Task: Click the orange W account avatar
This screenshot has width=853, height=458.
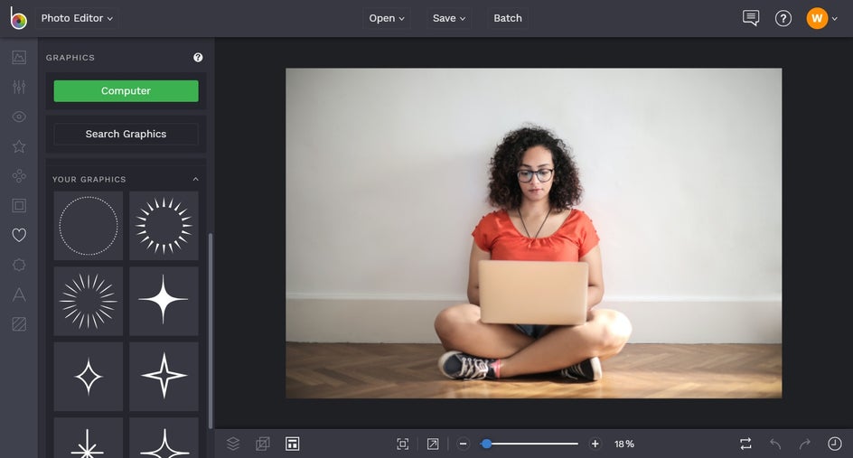Action: click(x=817, y=18)
